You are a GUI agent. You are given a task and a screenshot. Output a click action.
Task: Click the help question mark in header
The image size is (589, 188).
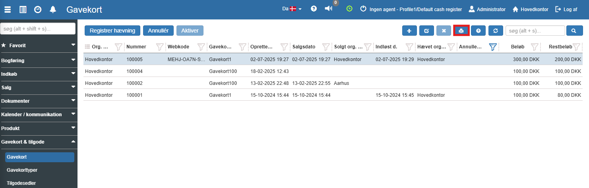coord(314,9)
